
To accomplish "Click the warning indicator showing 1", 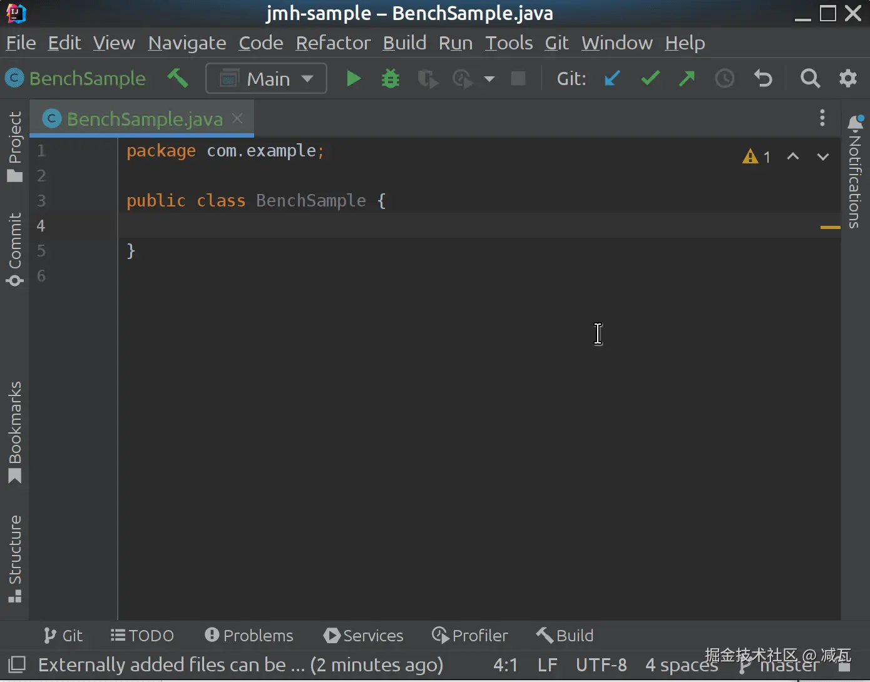I will [x=756, y=156].
